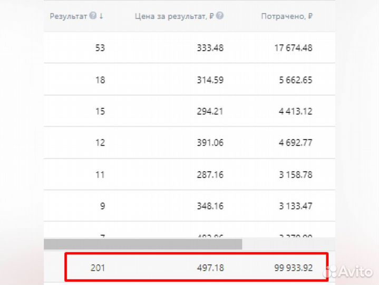The height and width of the screenshot is (285, 379).
Task: Select price cell 314.59
Action: point(210,80)
